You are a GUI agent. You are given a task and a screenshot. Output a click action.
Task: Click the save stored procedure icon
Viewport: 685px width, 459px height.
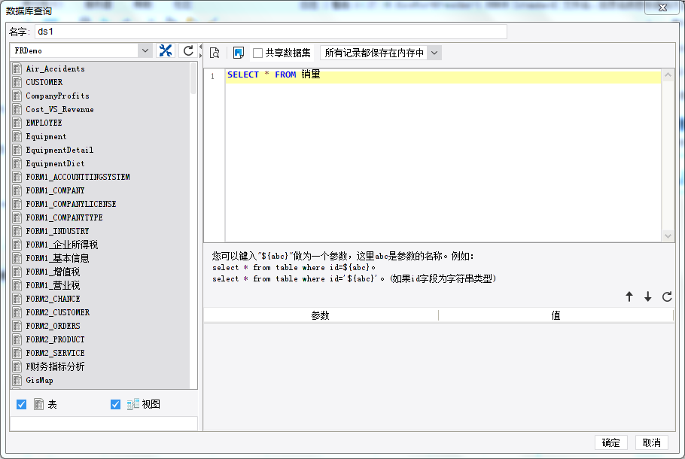pyautogui.click(x=239, y=53)
